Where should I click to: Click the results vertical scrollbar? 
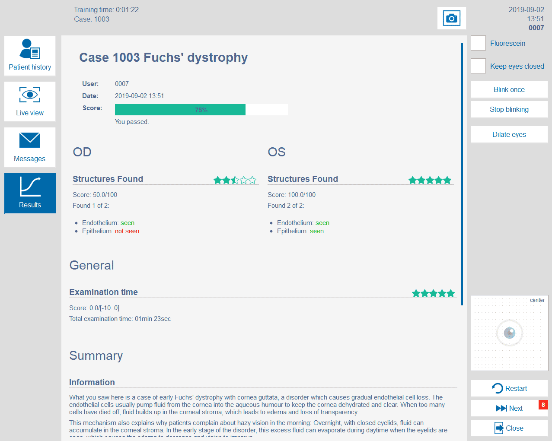[x=462, y=173]
